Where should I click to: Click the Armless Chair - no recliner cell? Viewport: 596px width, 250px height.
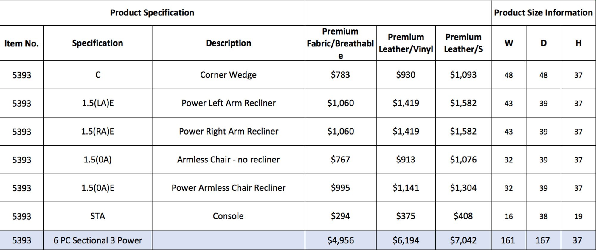(x=229, y=160)
